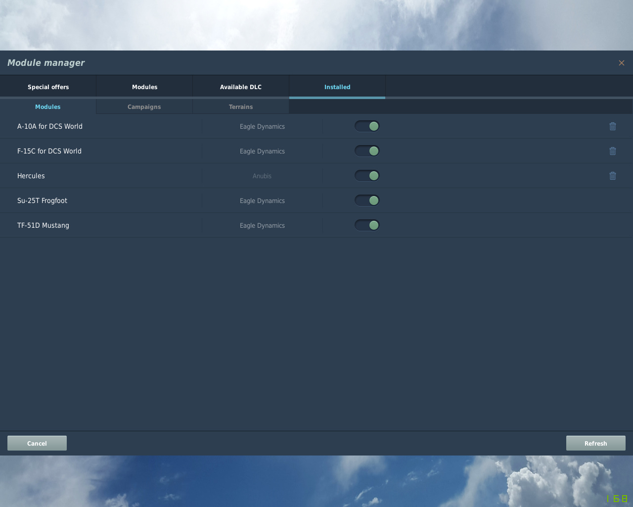Screen dimensions: 633x507
Task: Open the Special offers tab
Action: (48, 87)
